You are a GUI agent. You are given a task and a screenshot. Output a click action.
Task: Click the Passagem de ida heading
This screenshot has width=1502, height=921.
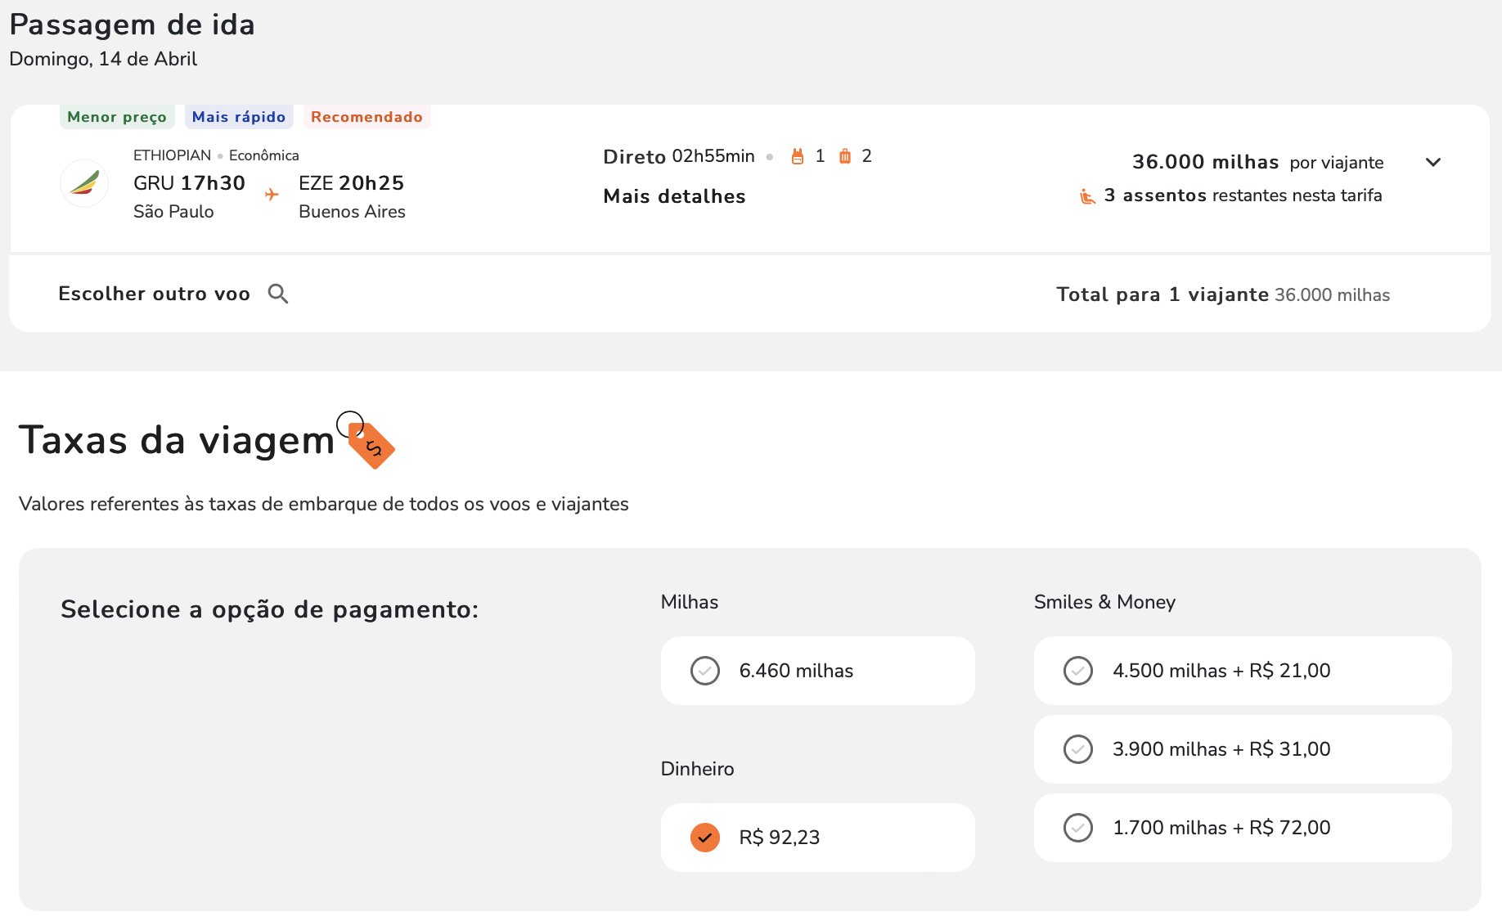coord(133,25)
